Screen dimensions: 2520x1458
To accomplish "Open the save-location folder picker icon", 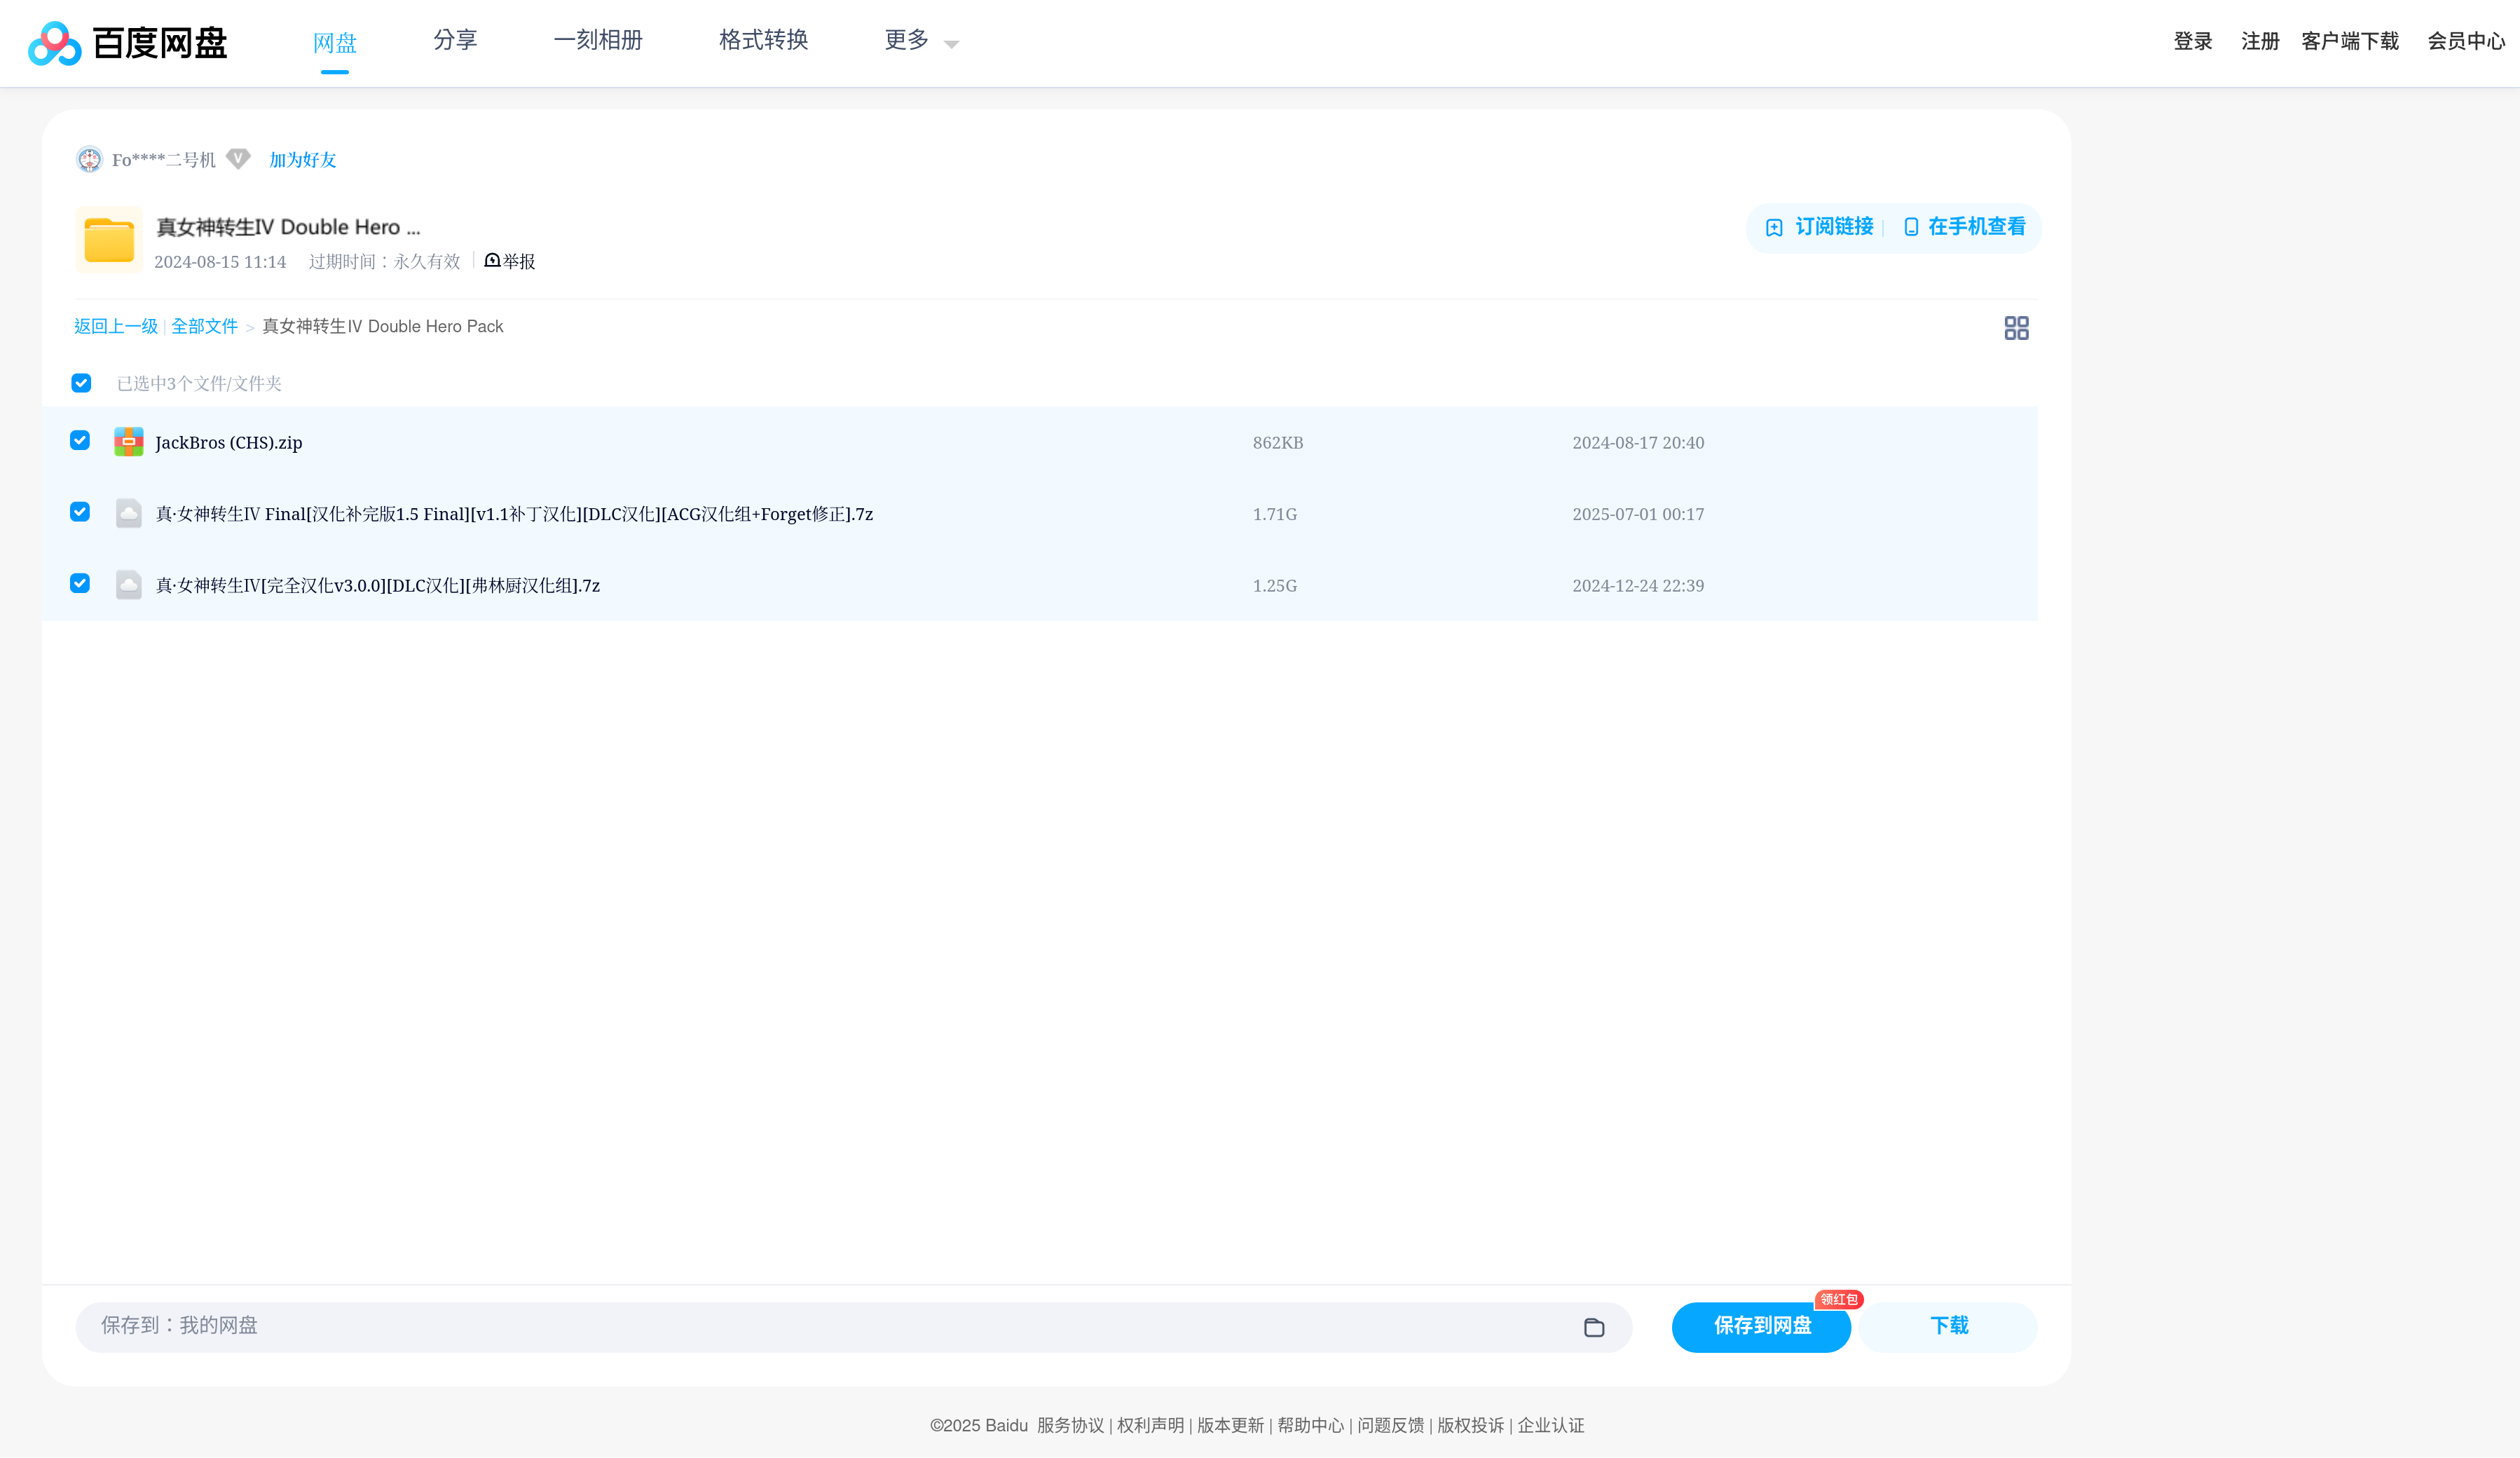I will [x=1594, y=1327].
